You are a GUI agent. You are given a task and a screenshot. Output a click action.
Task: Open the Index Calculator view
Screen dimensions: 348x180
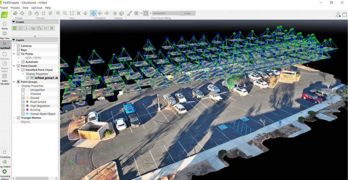pyautogui.click(x=4, y=79)
